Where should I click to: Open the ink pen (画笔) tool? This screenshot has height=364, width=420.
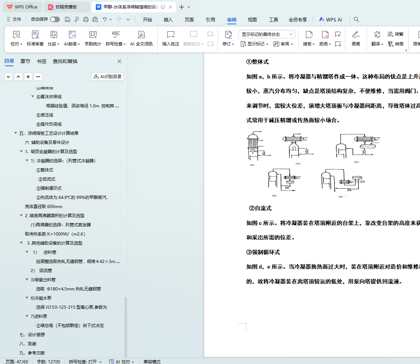pyautogui.click(x=356, y=35)
